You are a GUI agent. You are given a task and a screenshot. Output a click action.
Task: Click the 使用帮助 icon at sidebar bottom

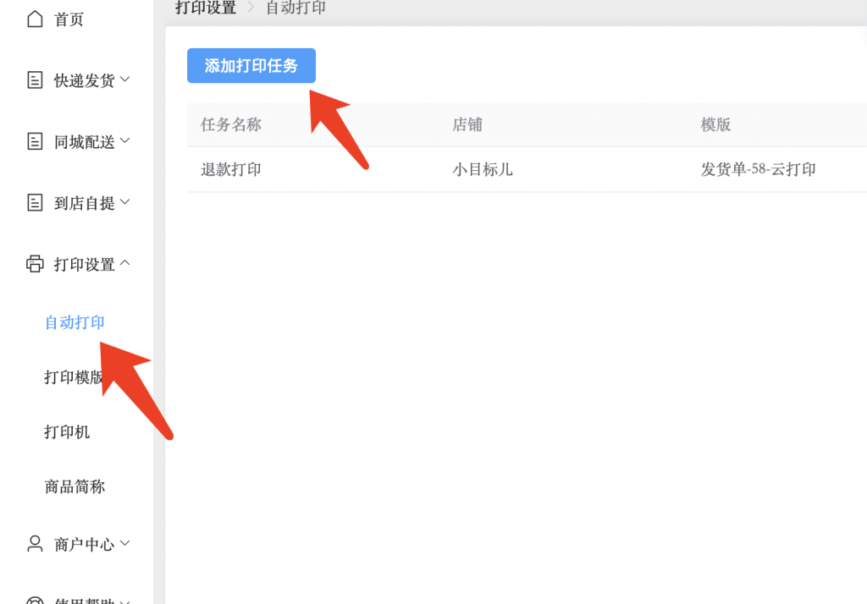(35, 600)
